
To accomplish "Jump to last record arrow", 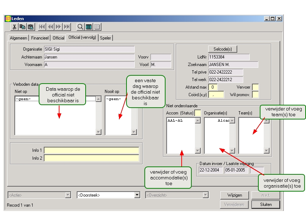I will [x=67, y=27].
